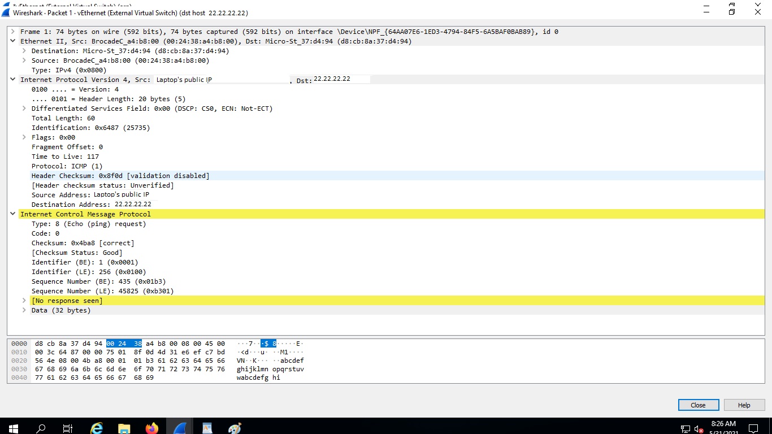The width and height of the screenshot is (772, 434).
Task: Expand the Differentiated Services Field row
Action: (24, 108)
